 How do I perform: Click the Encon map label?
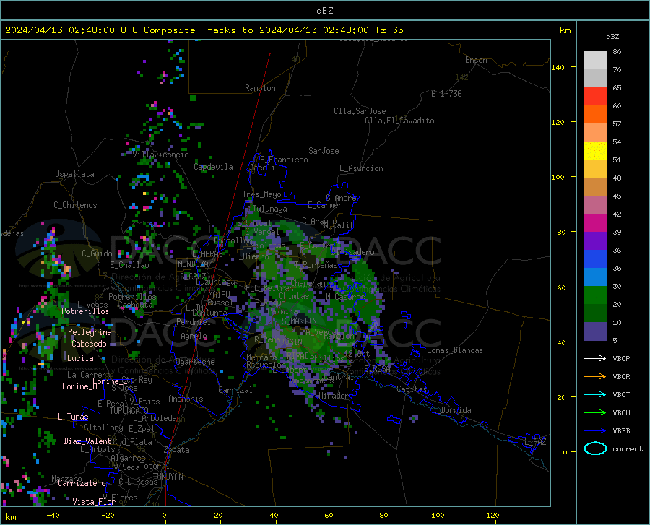pos(476,60)
